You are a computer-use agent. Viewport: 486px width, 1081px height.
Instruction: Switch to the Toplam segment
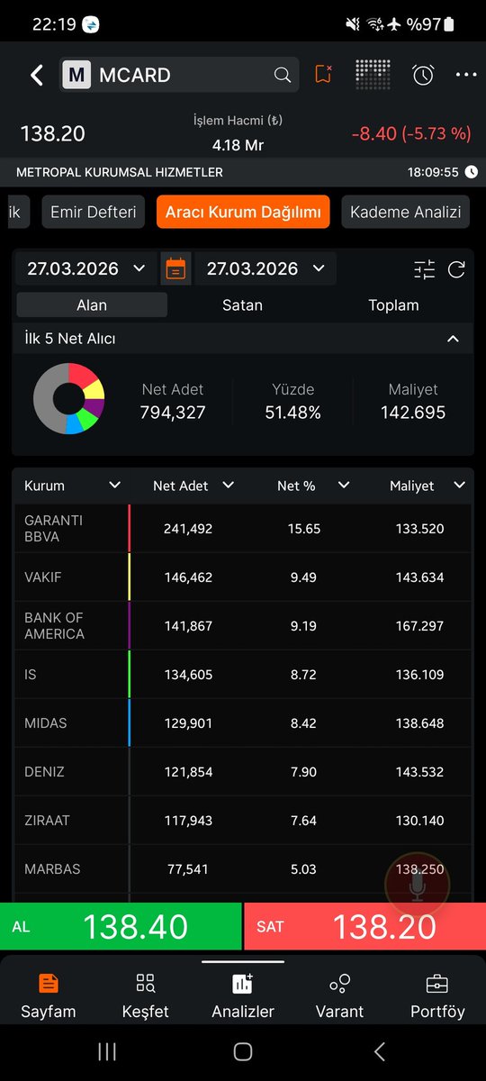pos(393,305)
